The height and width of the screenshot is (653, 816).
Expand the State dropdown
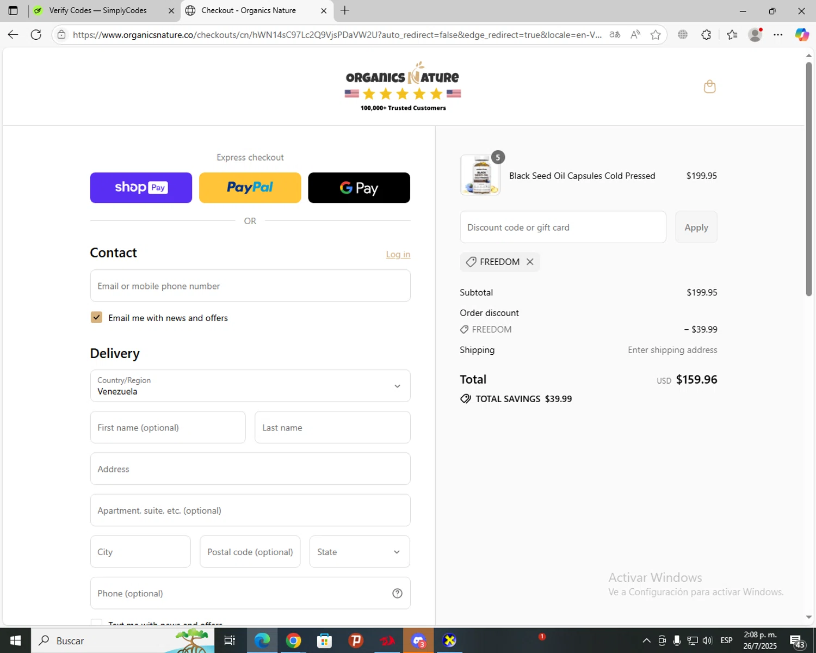click(x=360, y=552)
